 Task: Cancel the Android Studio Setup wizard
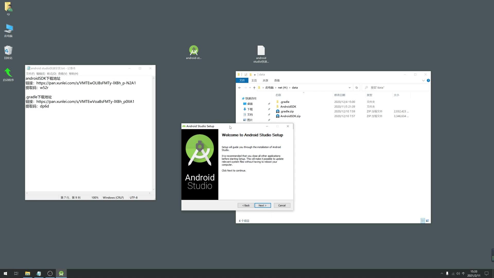coord(282,205)
